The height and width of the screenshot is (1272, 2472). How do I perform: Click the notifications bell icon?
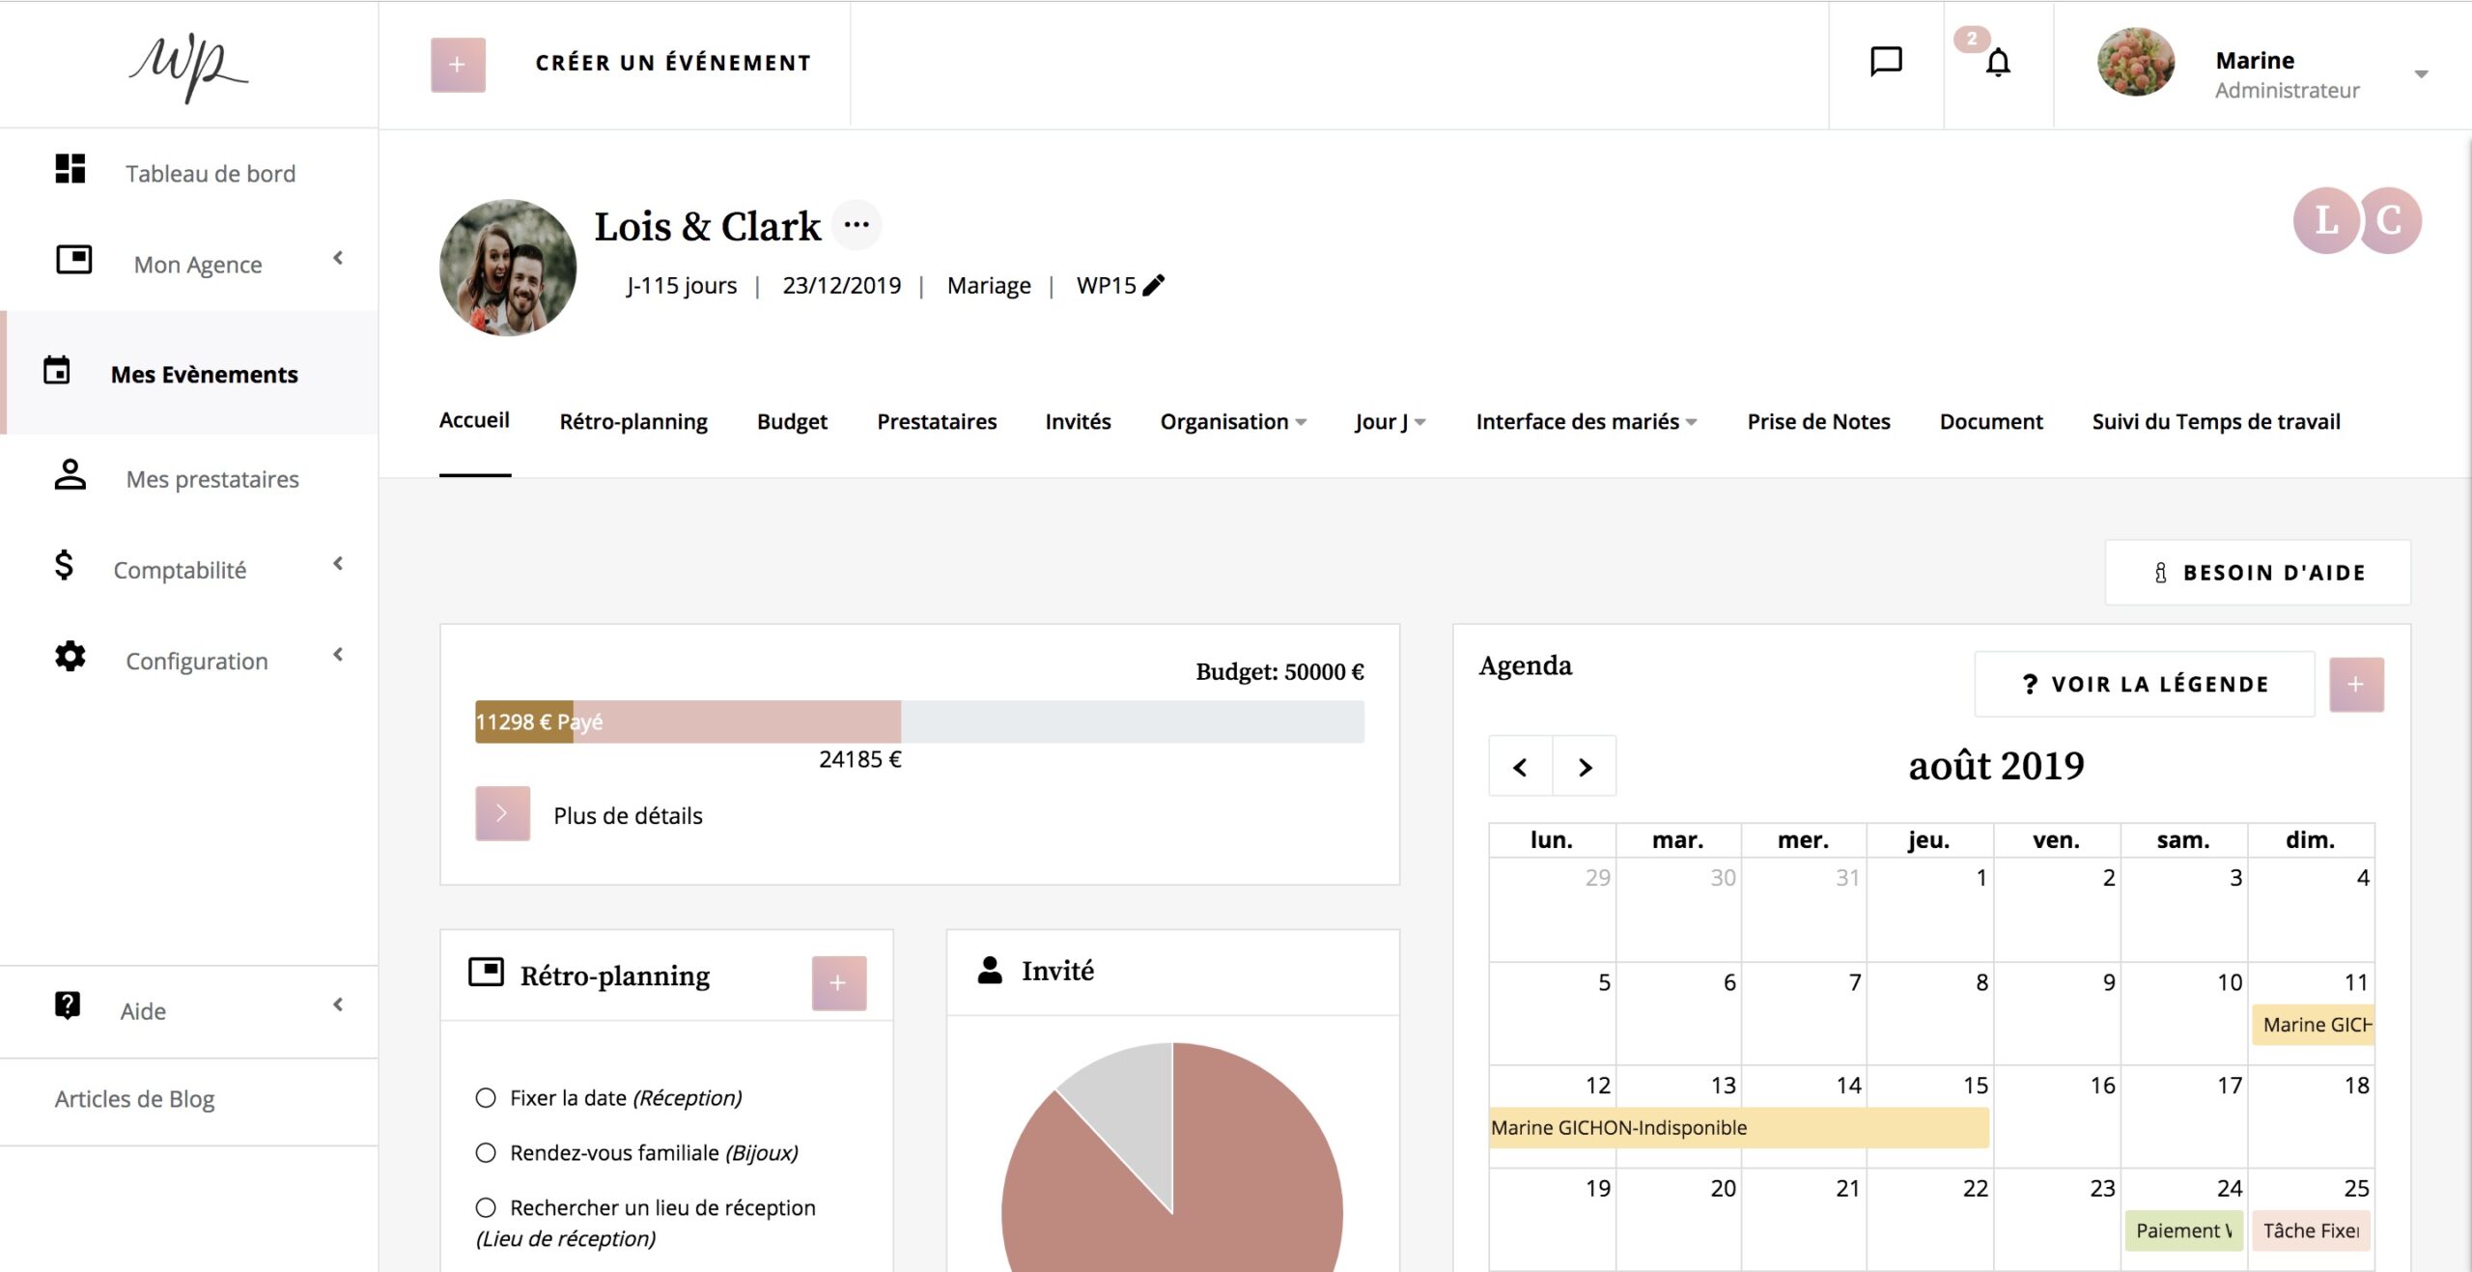1997,63
